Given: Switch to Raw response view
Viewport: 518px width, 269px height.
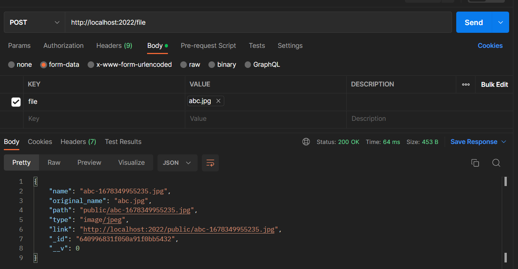Looking at the screenshot, I should pyautogui.click(x=54, y=162).
